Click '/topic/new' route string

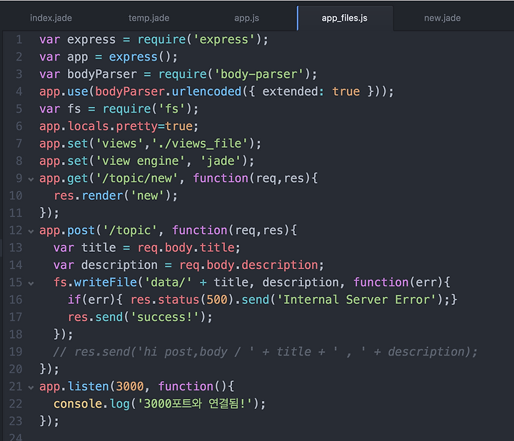point(136,178)
